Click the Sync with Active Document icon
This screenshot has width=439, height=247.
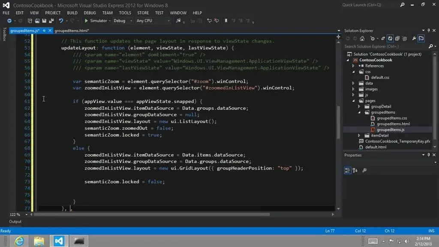point(383,39)
